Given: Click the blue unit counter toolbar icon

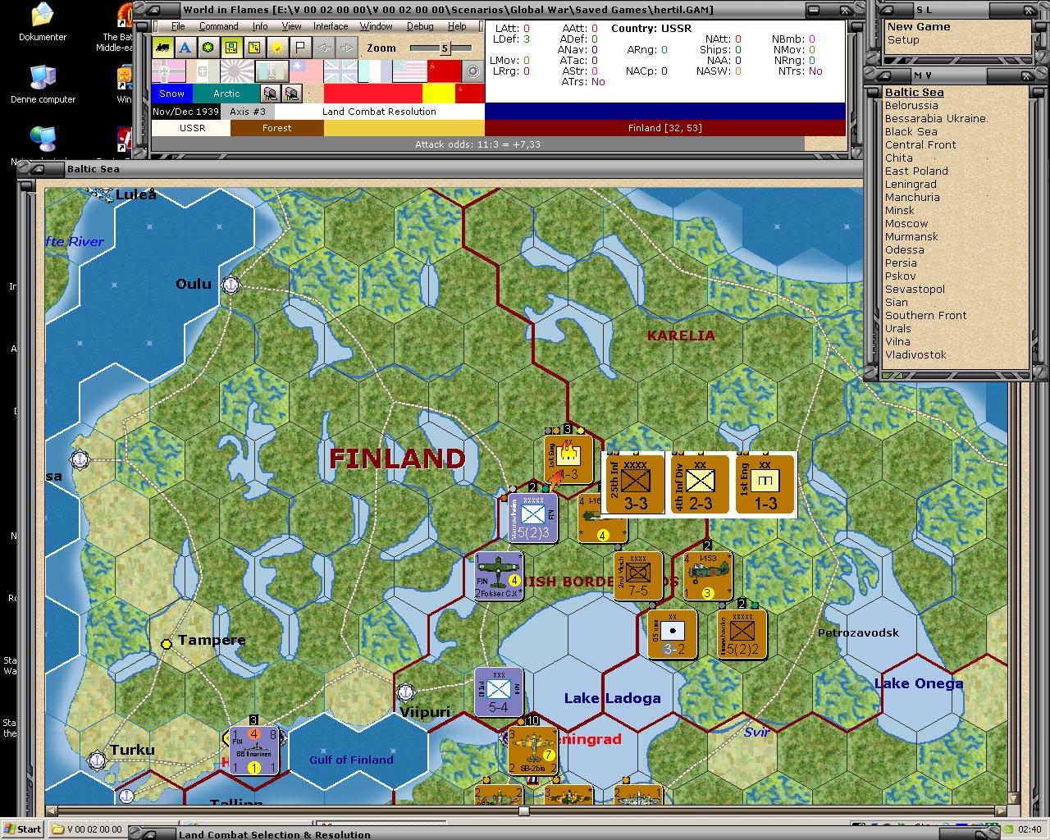Looking at the screenshot, I should point(231,48).
